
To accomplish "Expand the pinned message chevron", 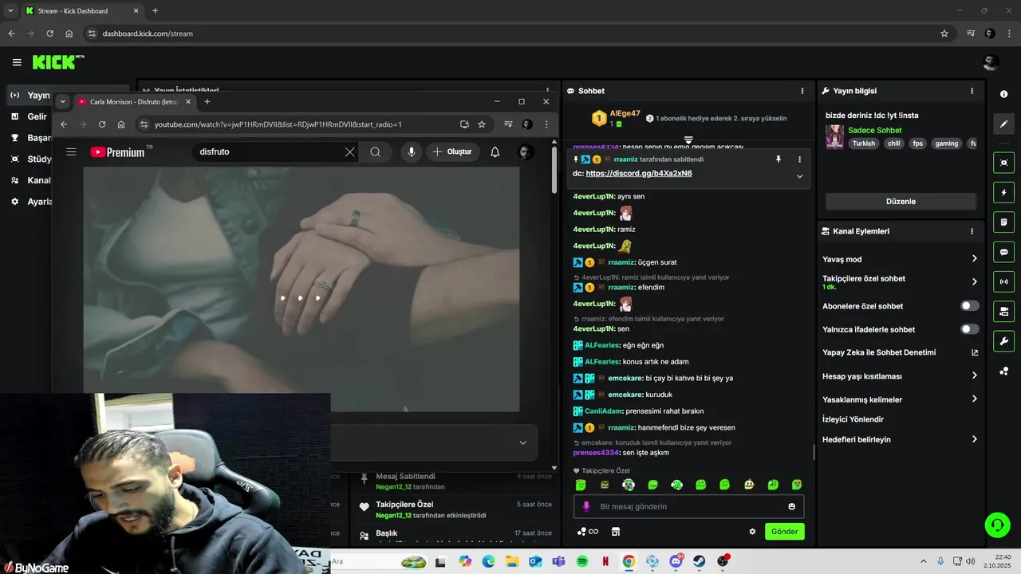I will [799, 176].
